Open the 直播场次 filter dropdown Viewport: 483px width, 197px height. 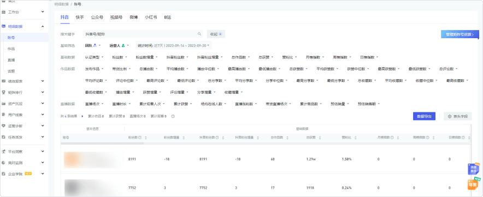94,104
